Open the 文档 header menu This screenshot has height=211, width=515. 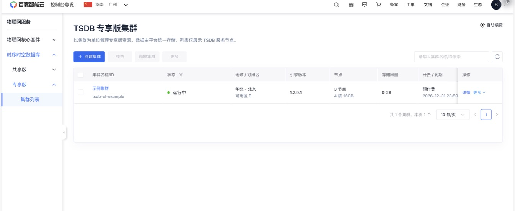click(x=428, y=5)
